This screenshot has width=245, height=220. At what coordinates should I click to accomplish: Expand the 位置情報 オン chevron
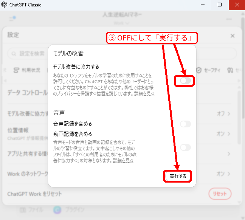point(229,134)
